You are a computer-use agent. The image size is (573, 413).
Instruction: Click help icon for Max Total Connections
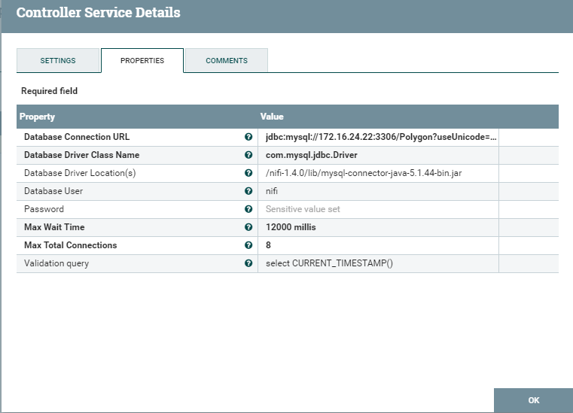point(248,245)
